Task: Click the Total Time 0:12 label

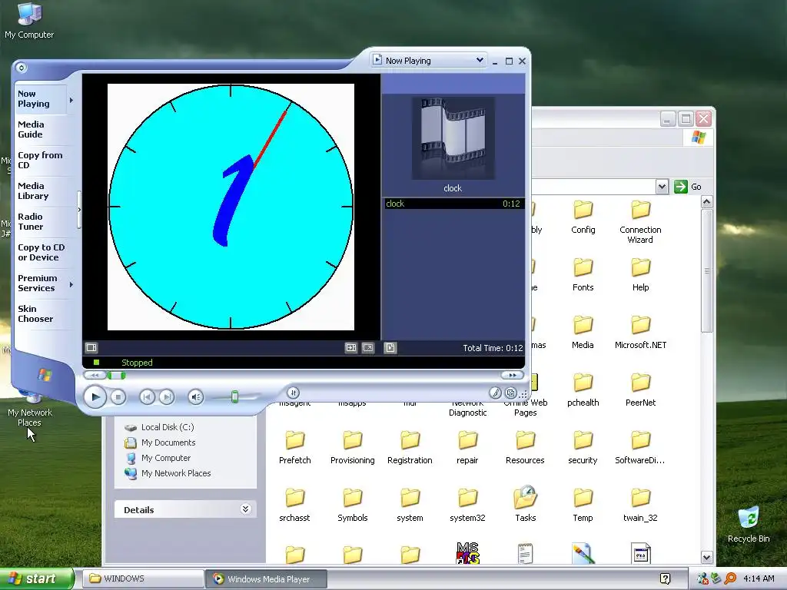Action: click(x=493, y=348)
